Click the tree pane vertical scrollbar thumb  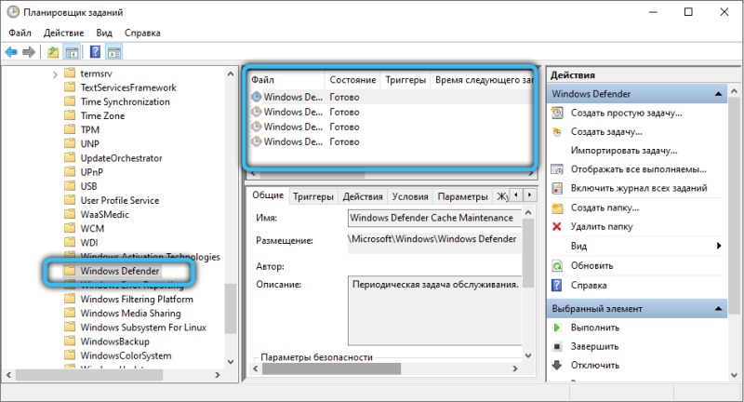coord(230,309)
